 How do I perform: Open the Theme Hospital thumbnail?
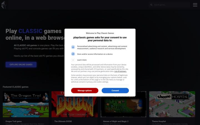tap(172, 104)
